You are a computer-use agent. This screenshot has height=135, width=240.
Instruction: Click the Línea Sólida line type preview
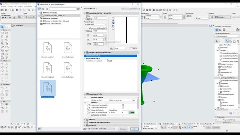click(128, 110)
